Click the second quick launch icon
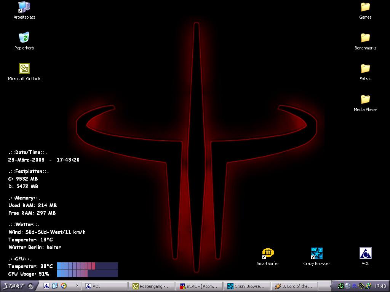390x292 pixels. pyautogui.click(x=55, y=286)
